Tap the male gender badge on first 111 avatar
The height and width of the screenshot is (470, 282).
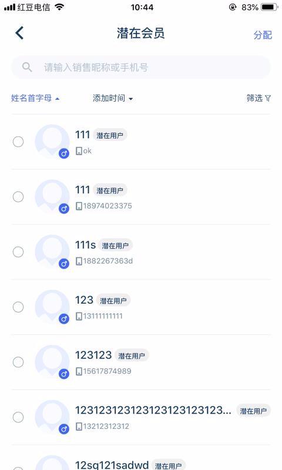(64, 154)
